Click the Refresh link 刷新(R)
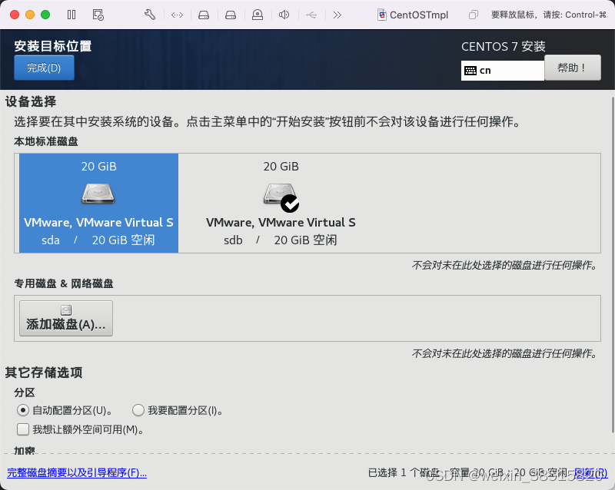Viewport: 615px width, 490px height. point(590,473)
